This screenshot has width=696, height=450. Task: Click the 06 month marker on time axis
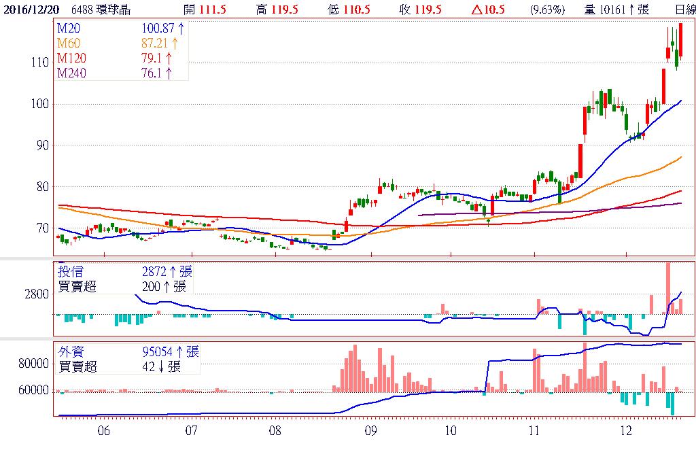104,430
